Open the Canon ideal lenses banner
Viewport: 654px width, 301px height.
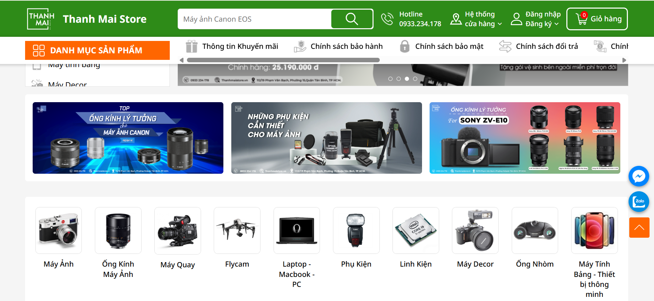pyautogui.click(x=128, y=138)
